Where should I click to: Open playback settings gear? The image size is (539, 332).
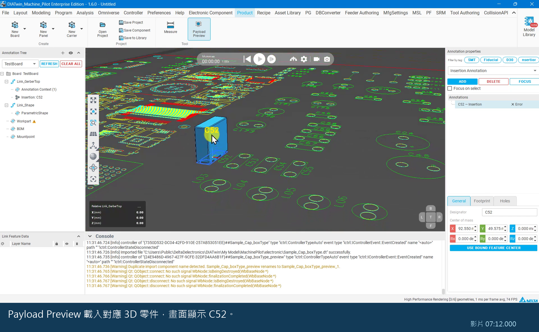point(304,59)
